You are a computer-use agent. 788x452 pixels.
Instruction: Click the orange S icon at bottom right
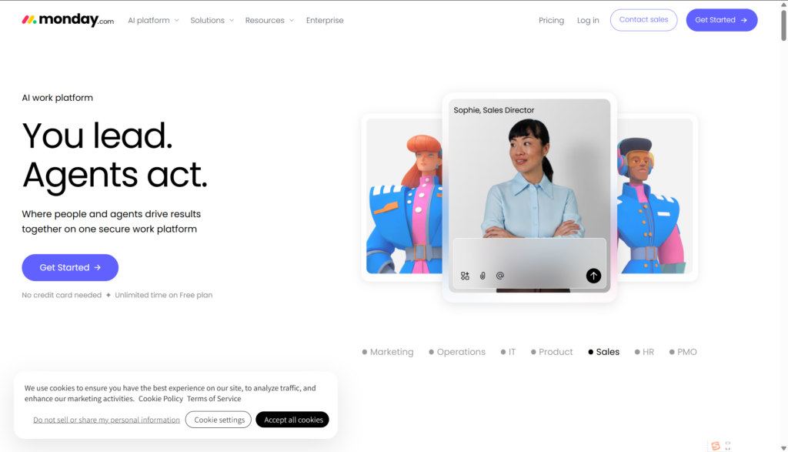716,446
